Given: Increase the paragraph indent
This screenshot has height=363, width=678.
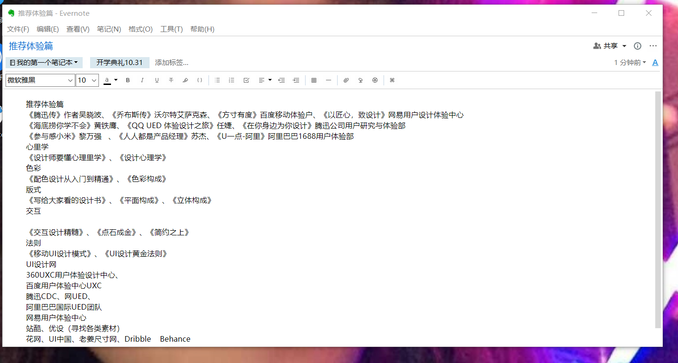Looking at the screenshot, I should tap(296, 80).
